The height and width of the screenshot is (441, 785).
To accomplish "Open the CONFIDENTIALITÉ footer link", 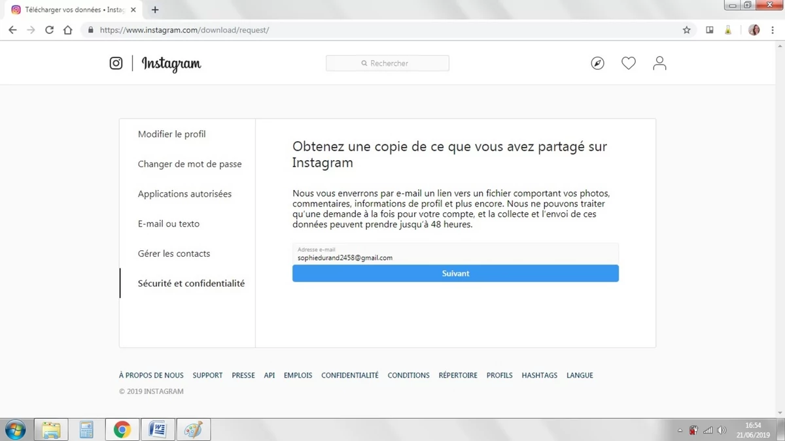I will point(350,376).
